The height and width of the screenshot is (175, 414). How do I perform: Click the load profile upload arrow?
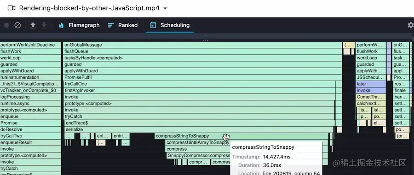coord(33,25)
